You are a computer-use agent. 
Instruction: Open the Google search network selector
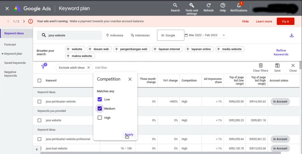click(x=171, y=35)
